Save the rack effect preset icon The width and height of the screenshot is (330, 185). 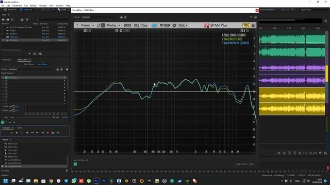(x=121, y=17)
